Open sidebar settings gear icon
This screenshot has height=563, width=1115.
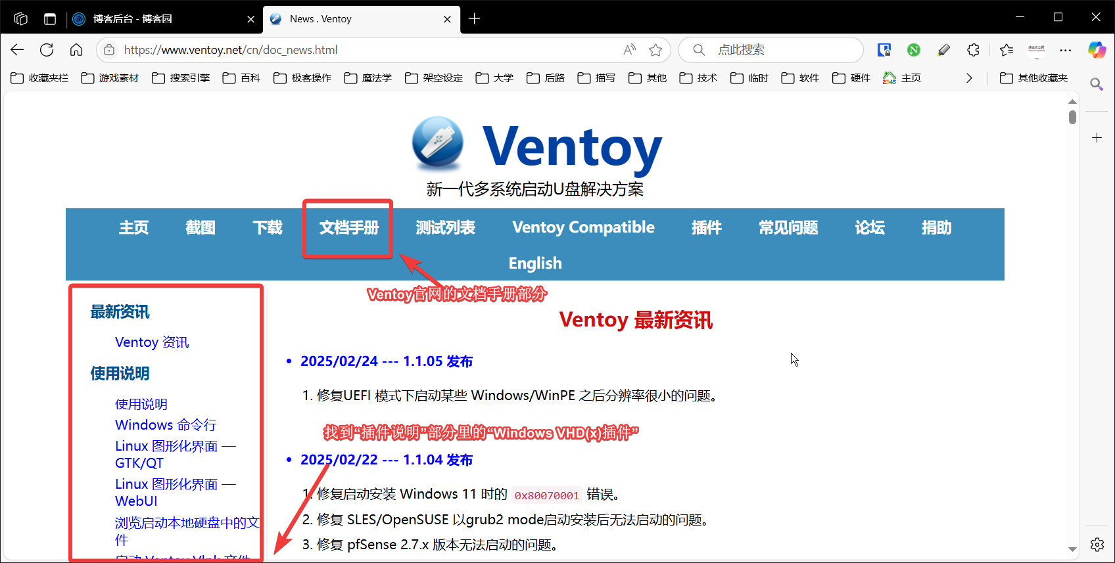tap(1097, 545)
